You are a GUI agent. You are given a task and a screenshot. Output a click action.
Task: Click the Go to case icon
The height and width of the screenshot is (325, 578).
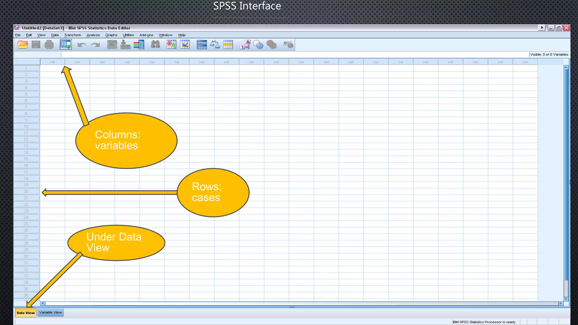(112, 45)
